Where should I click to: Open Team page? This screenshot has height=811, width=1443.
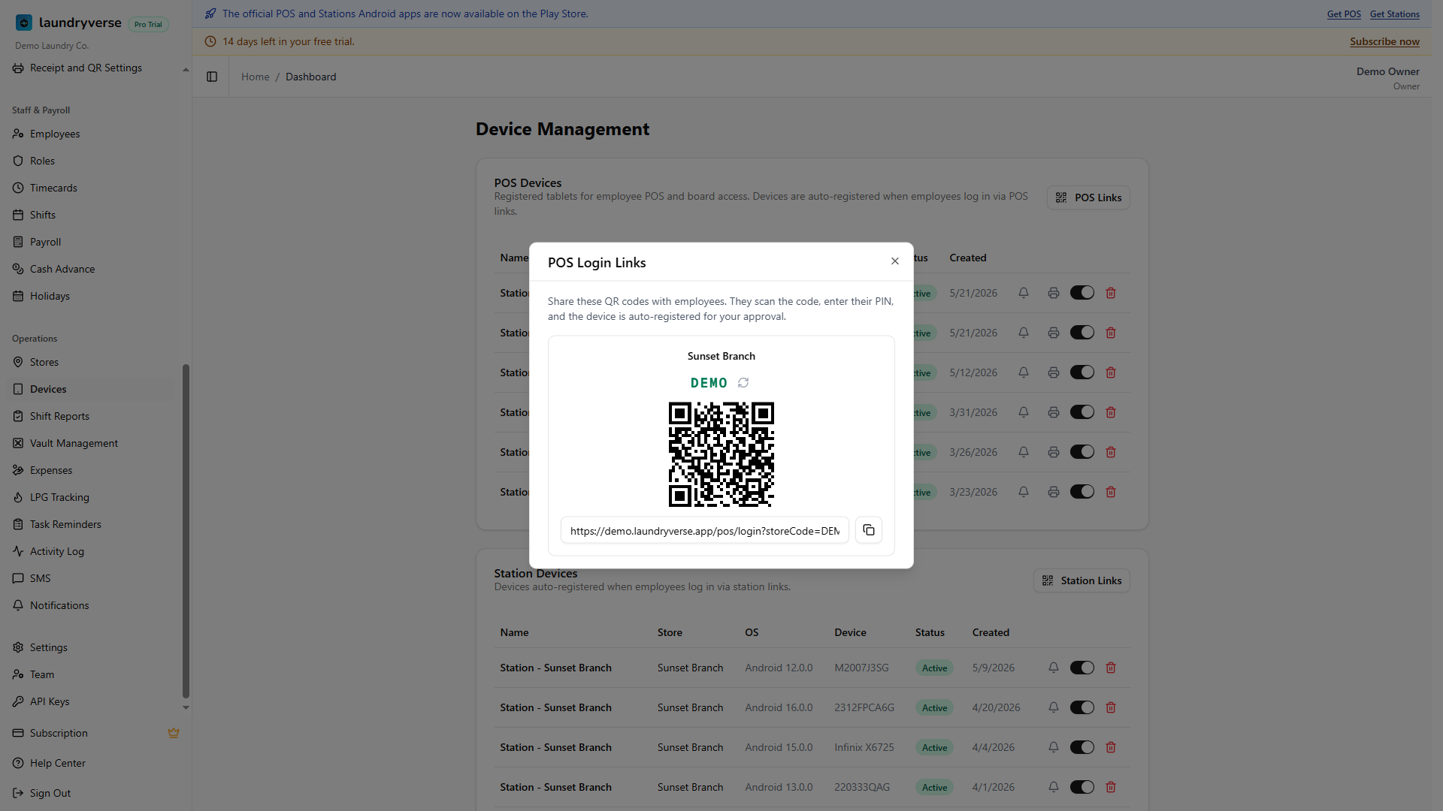[90, 674]
